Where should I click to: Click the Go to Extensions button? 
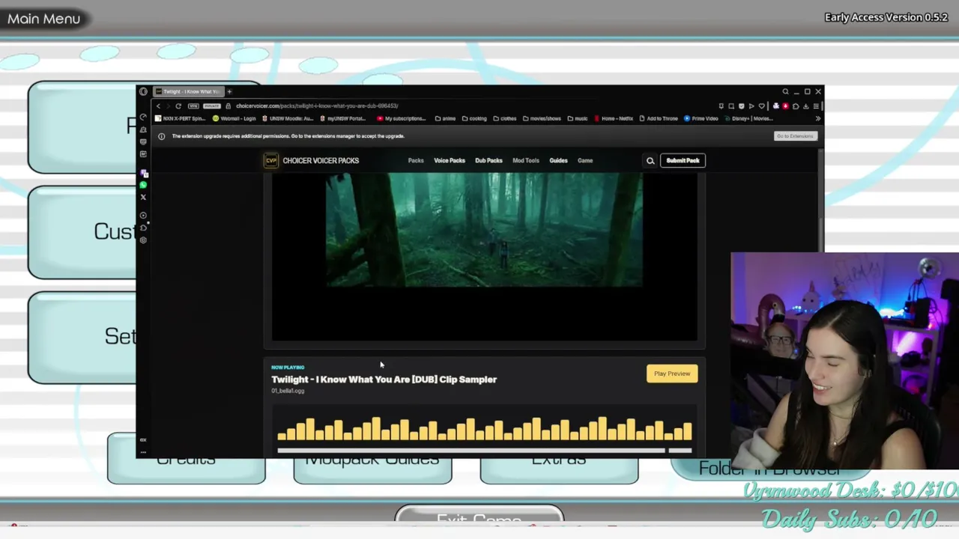pyautogui.click(x=795, y=136)
